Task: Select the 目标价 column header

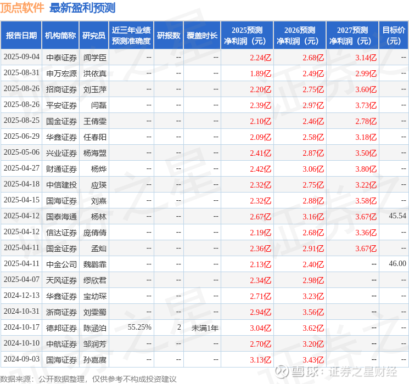Action: 394,35
